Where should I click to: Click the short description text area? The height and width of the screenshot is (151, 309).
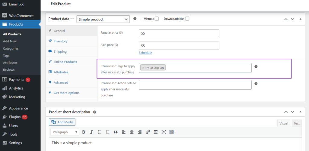tap(175, 144)
